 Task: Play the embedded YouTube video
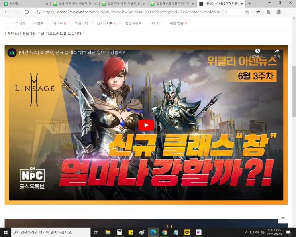coord(146,125)
